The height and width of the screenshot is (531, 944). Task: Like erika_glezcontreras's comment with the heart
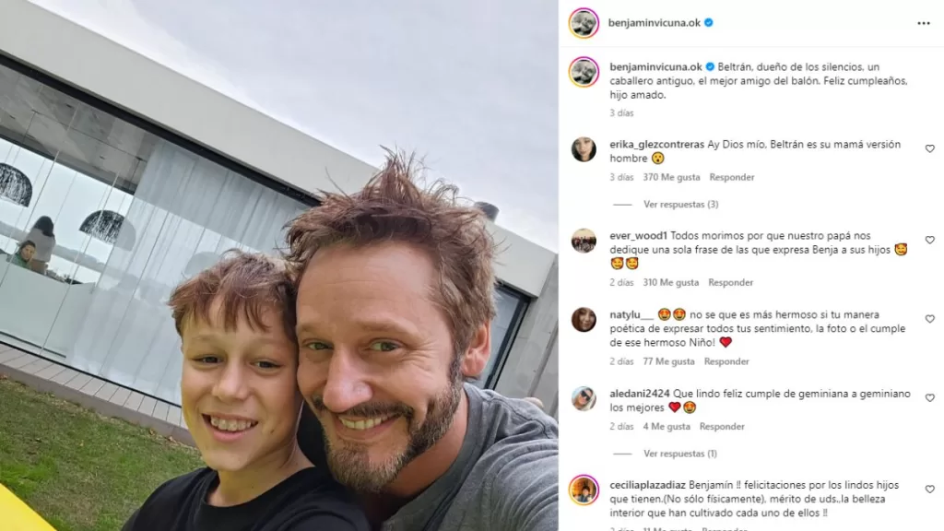point(929,148)
